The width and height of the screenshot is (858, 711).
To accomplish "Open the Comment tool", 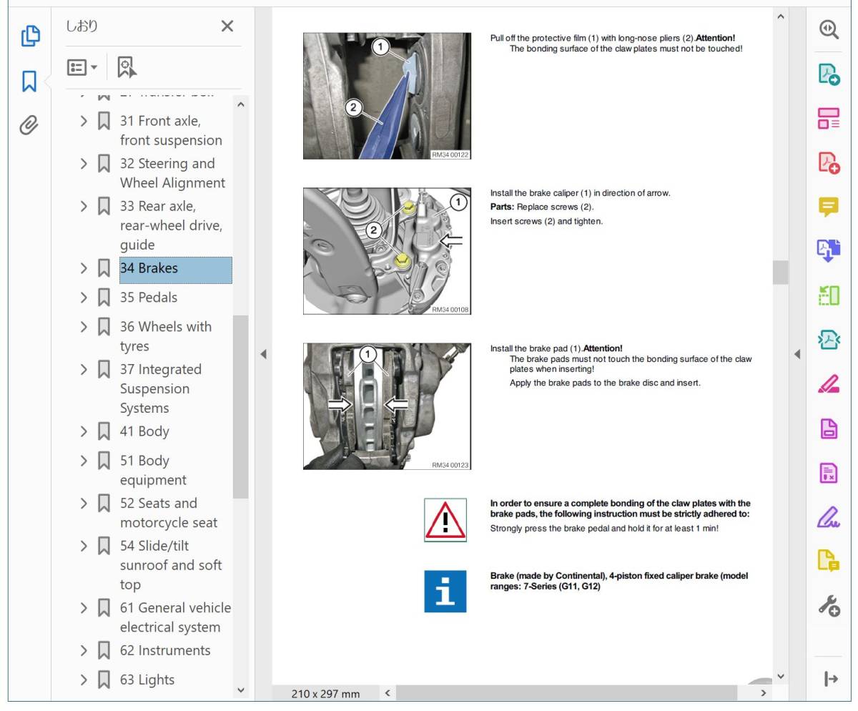I will click(x=829, y=207).
